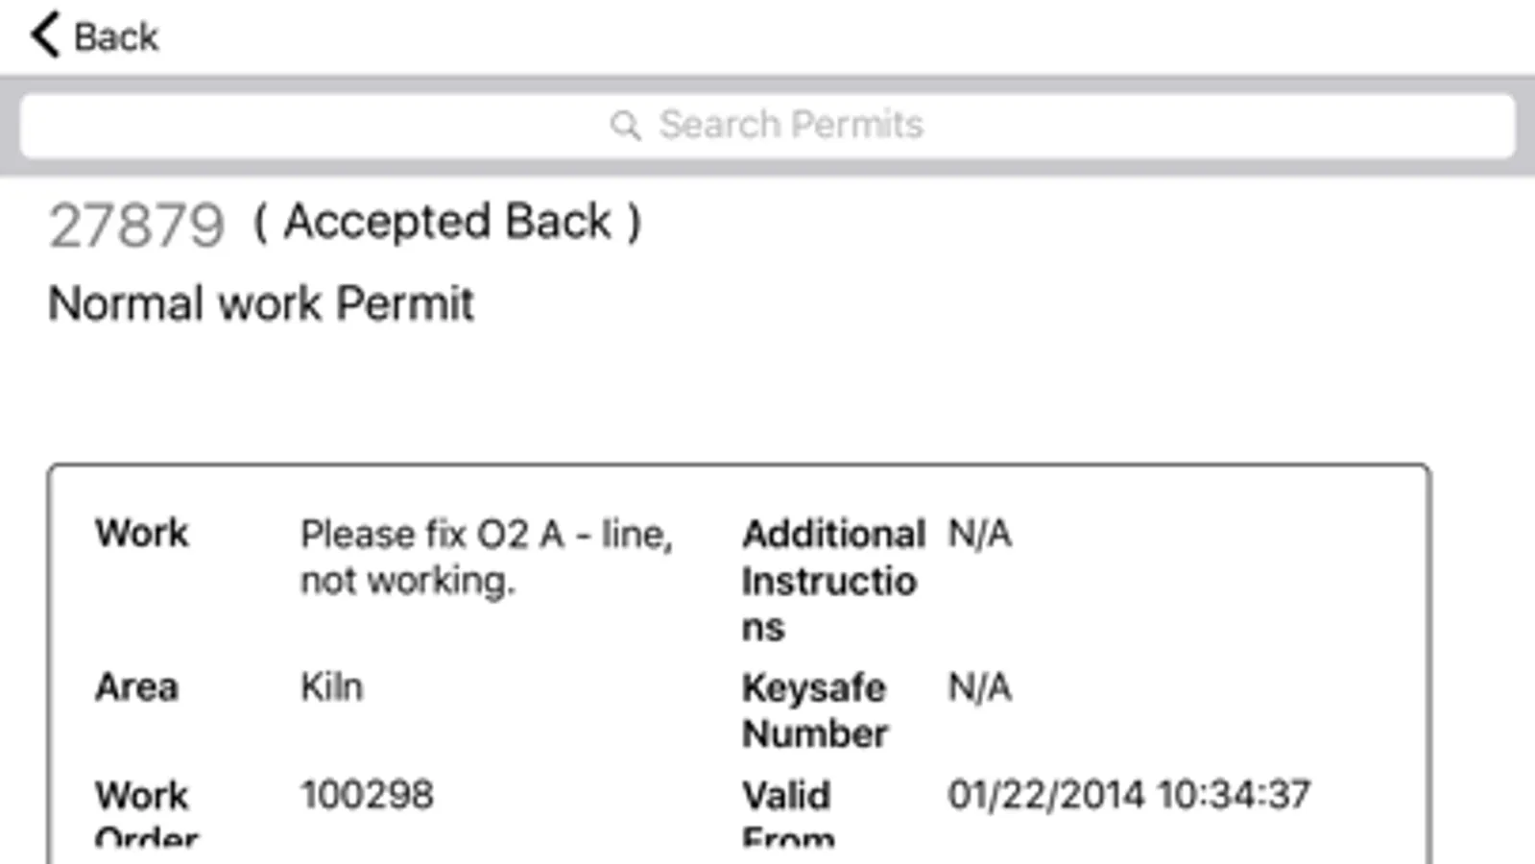Click the Work Order label
Viewport: 1535px width, 864px height.
(x=144, y=811)
